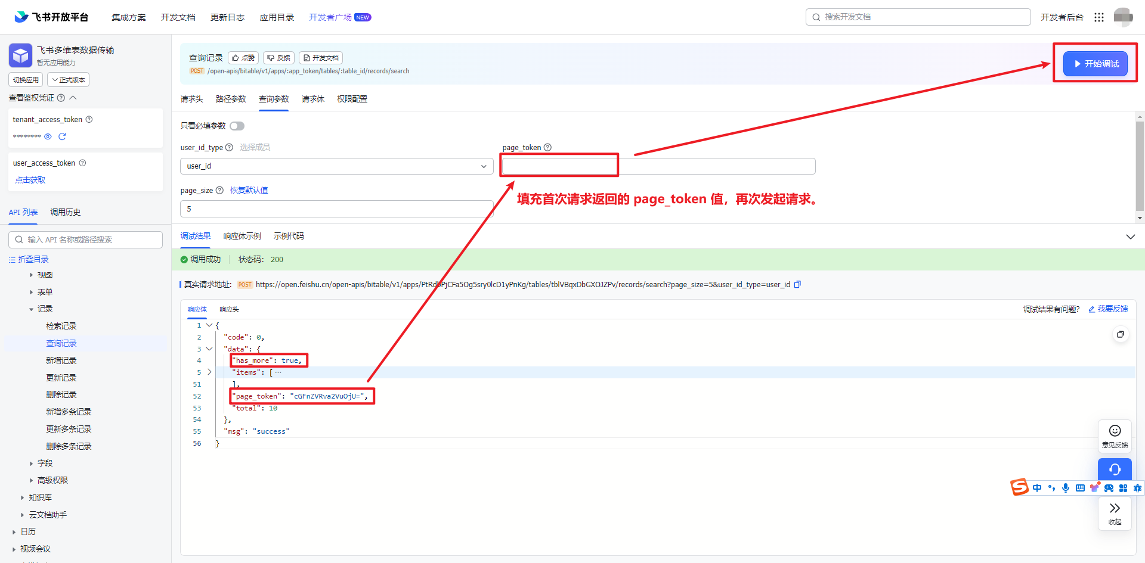Click help icon next to user_id_type

(x=229, y=147)
